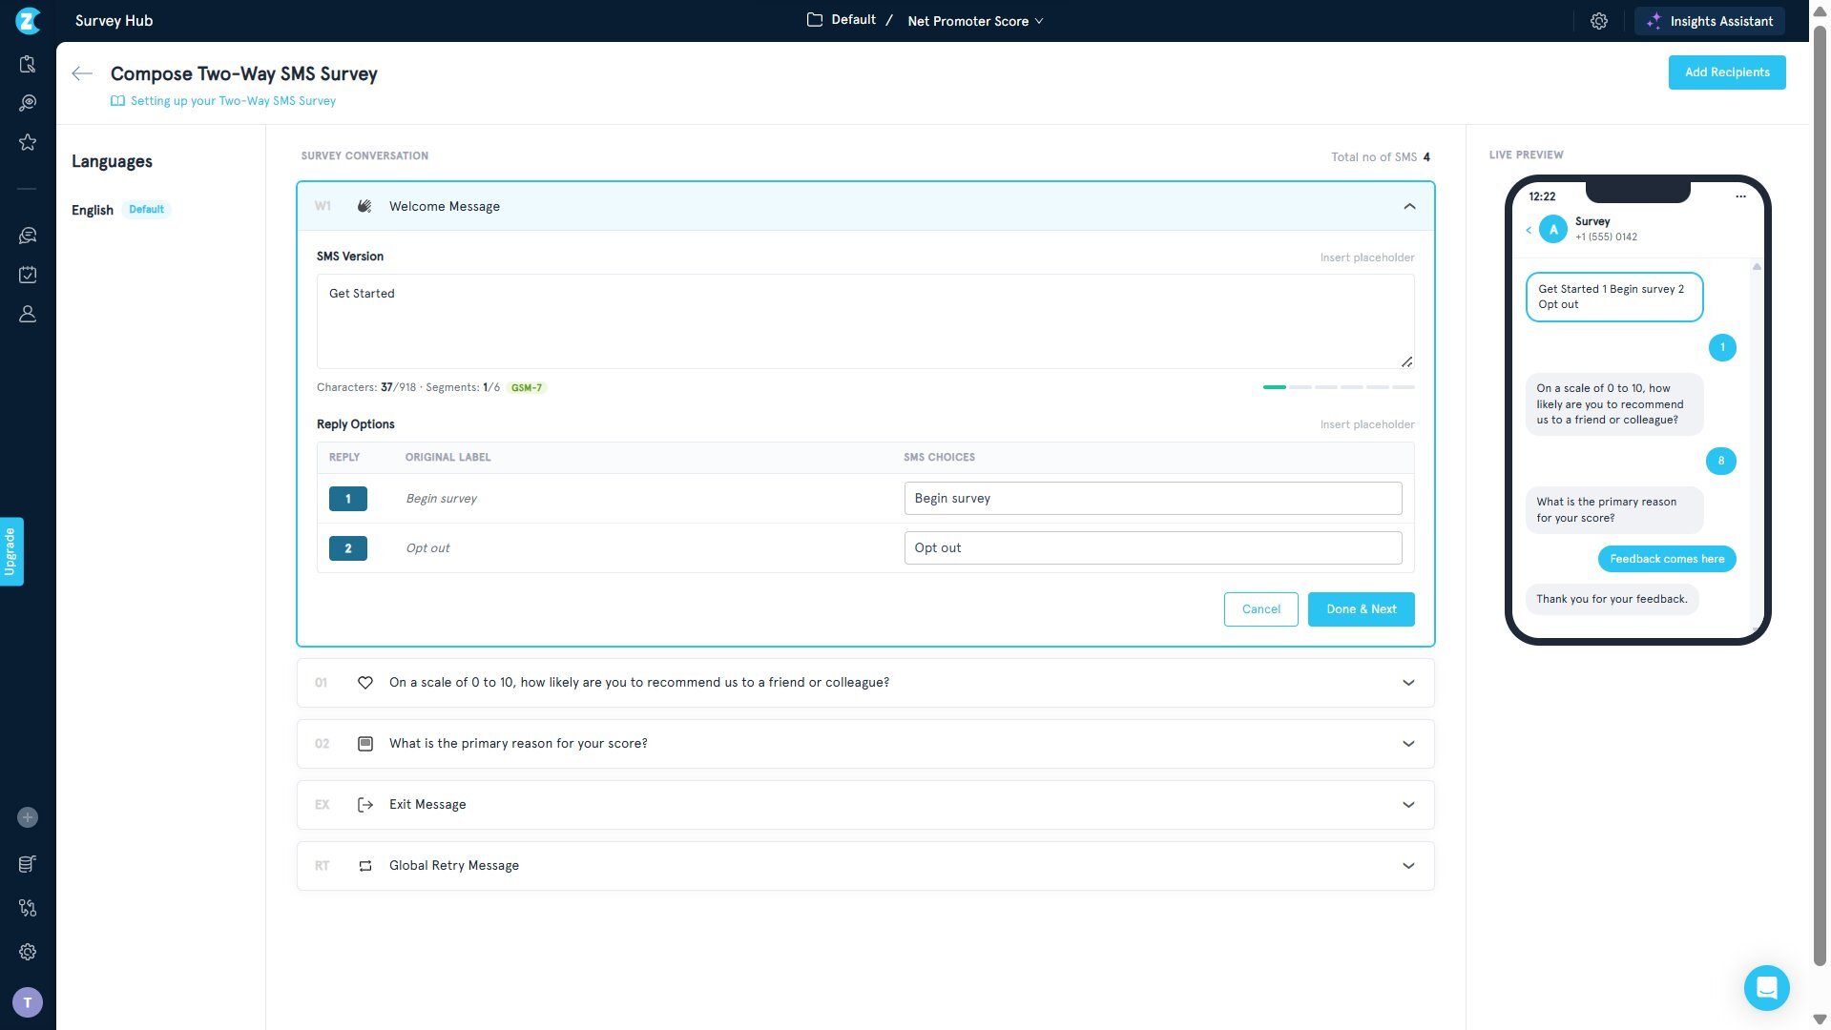Click the SMS segments progress bar

pyautogui.click(x=1339, y=387)
